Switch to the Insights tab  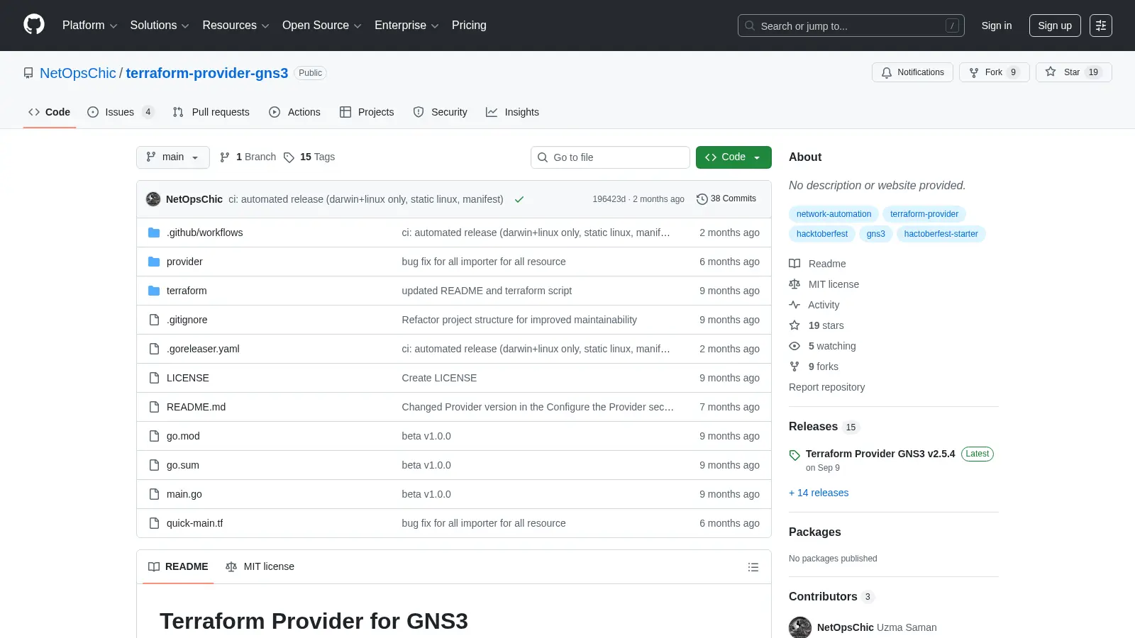click(512, 112)
